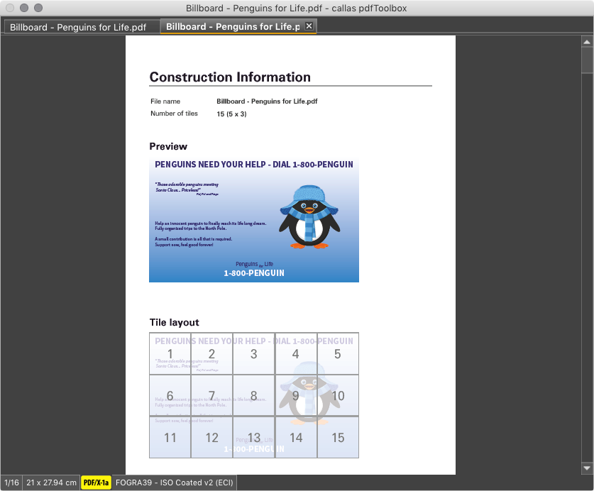Click the window minimize button
The image size is (594, 491).
[24, 8]
